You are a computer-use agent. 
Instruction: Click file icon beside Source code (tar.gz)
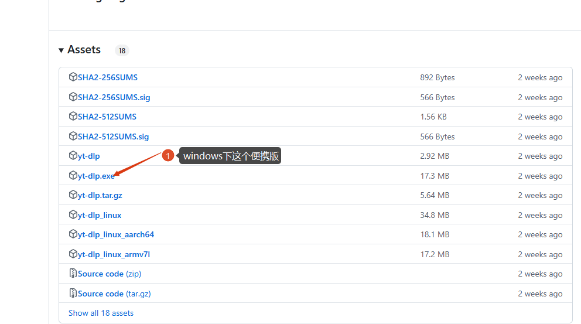tap(73, 294)
